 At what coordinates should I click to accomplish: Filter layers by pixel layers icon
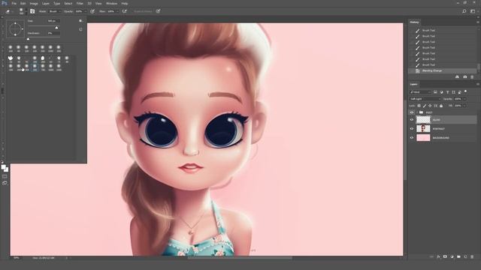(436, 91)
